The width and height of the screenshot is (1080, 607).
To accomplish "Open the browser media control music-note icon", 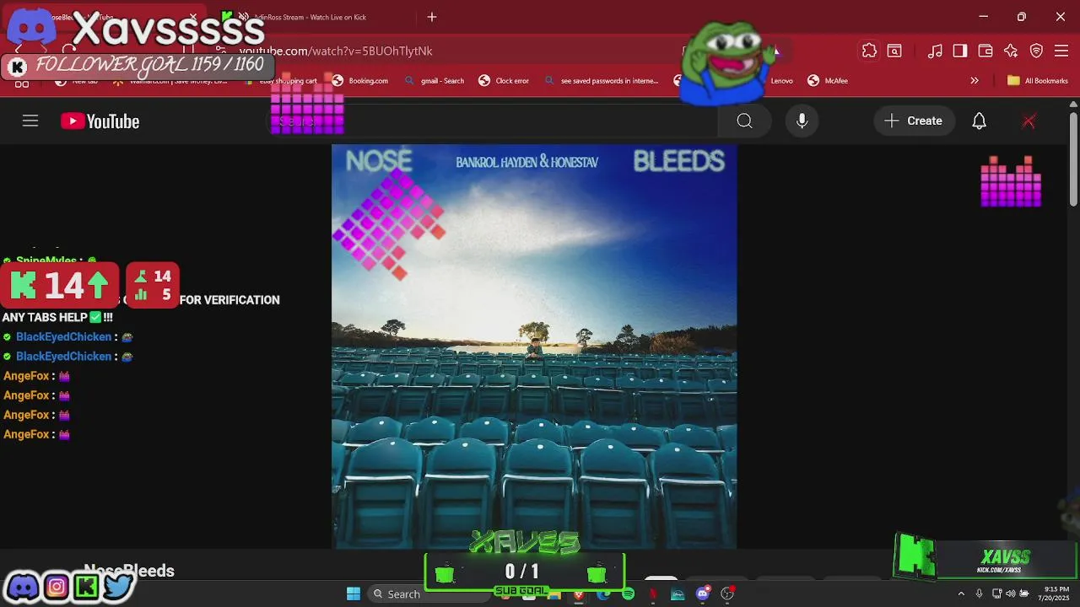I will (935, 51).
